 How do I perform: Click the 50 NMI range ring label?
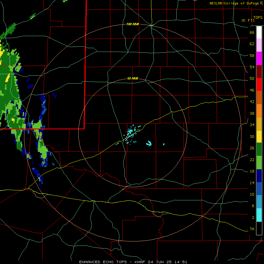coord(133,78)
